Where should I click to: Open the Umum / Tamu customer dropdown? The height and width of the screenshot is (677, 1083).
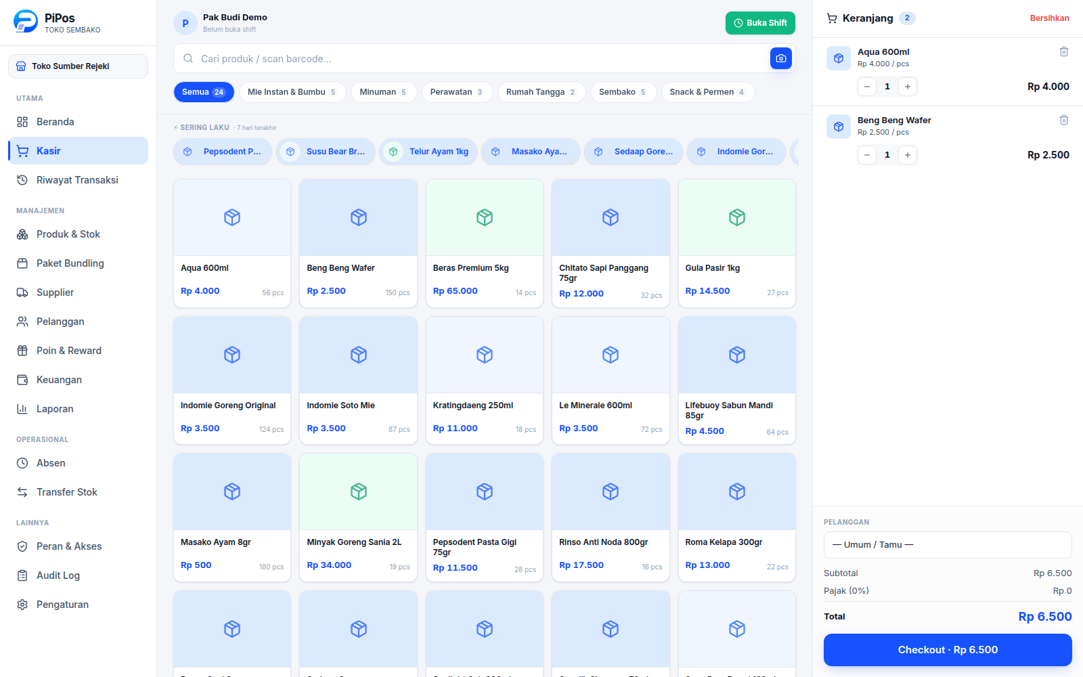pyautogui.click(x=948, y=545)
